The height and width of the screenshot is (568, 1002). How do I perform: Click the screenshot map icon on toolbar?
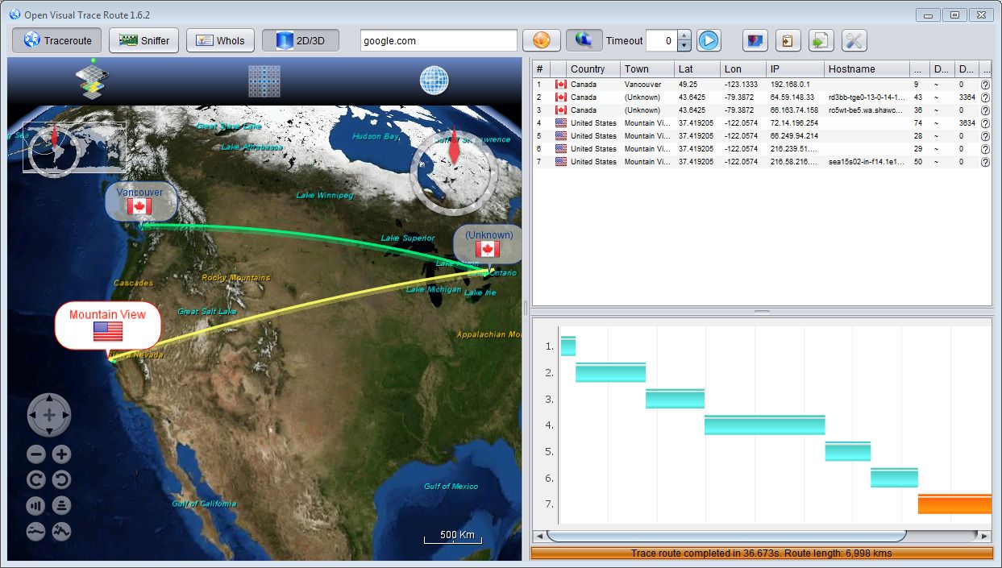pos(755,39)
